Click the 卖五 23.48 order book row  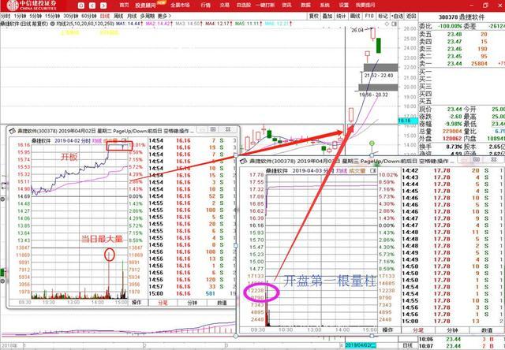[x=462, y=35]
